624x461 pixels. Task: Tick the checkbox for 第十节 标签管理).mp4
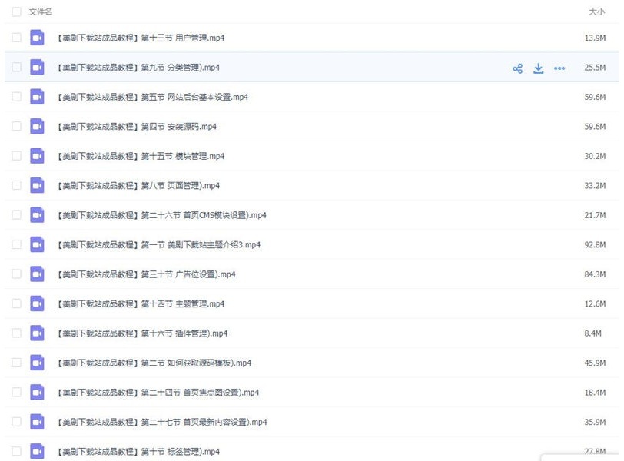point(16,451)
